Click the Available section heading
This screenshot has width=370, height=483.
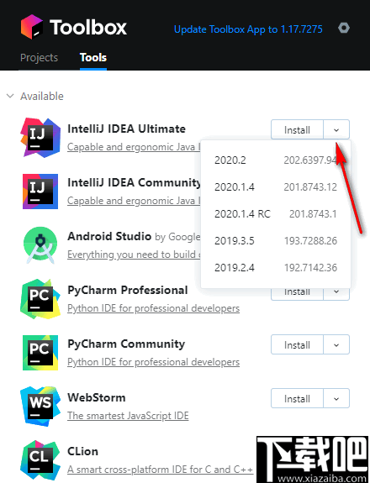click(42, 96)
